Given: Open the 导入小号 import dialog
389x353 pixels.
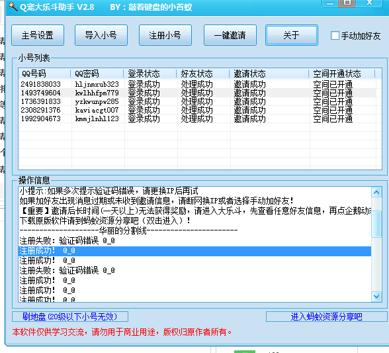Looking at the screenshot, I should coord(101,35).
